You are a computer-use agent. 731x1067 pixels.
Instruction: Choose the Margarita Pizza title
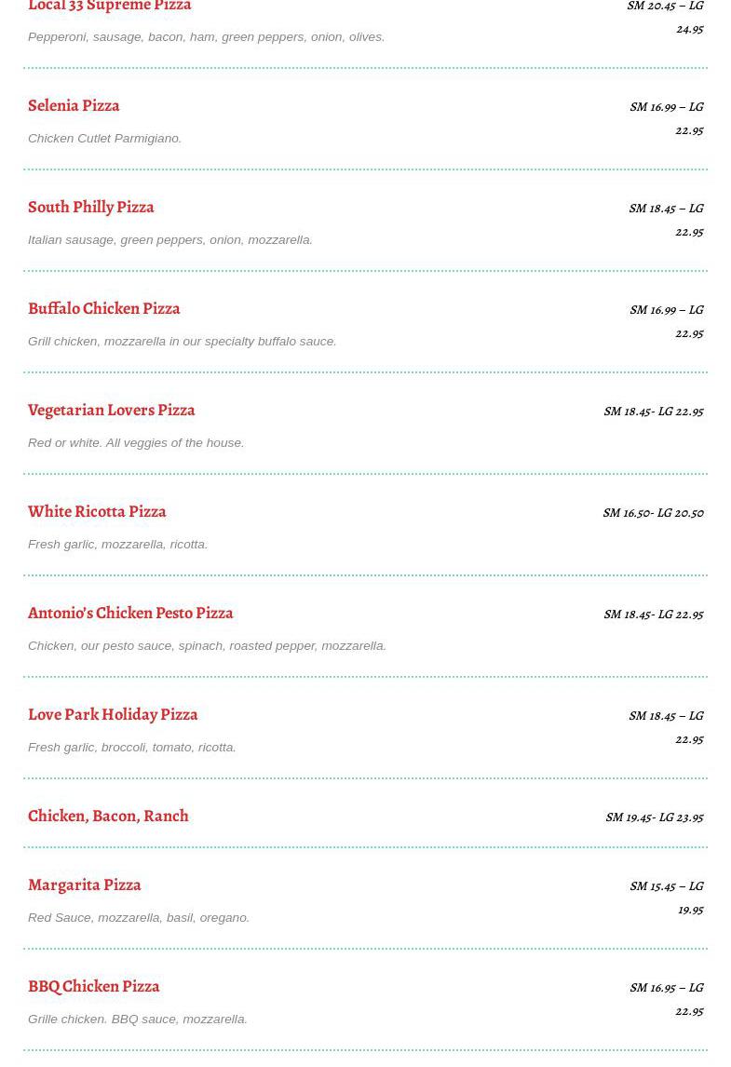tap(84, 885)
